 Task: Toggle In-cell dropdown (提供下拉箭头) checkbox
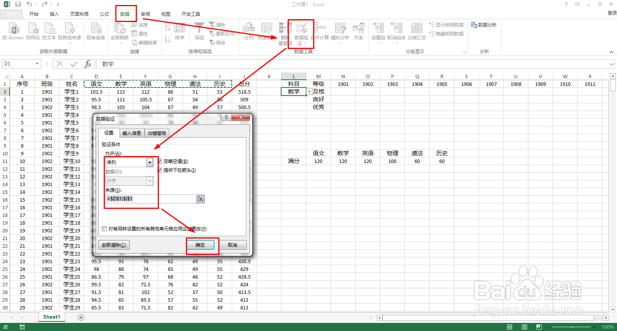pos(160,170)
